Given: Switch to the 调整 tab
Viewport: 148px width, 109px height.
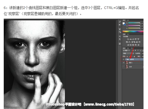Looking at the screenshot, I should (x=124, y=34).
